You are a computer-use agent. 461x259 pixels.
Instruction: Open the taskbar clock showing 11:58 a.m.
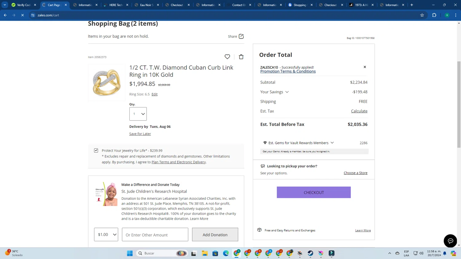[x=434, y=253]
